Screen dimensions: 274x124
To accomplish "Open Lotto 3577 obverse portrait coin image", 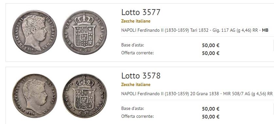I will click(35, 32).
